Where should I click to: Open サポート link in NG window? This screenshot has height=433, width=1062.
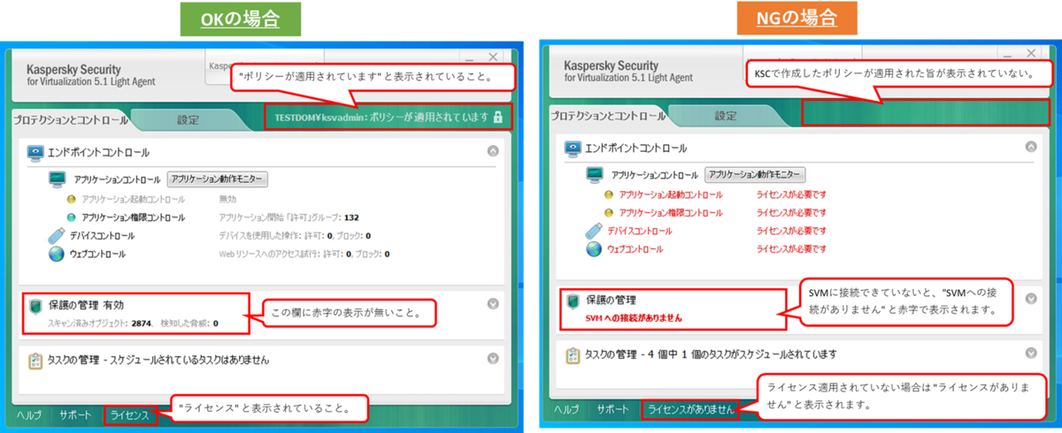click(613, 409)
